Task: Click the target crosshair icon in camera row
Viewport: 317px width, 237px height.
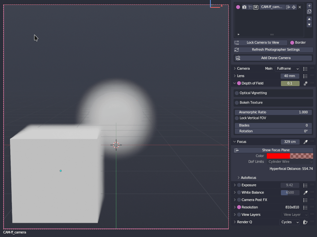Action: click(294, 7)
